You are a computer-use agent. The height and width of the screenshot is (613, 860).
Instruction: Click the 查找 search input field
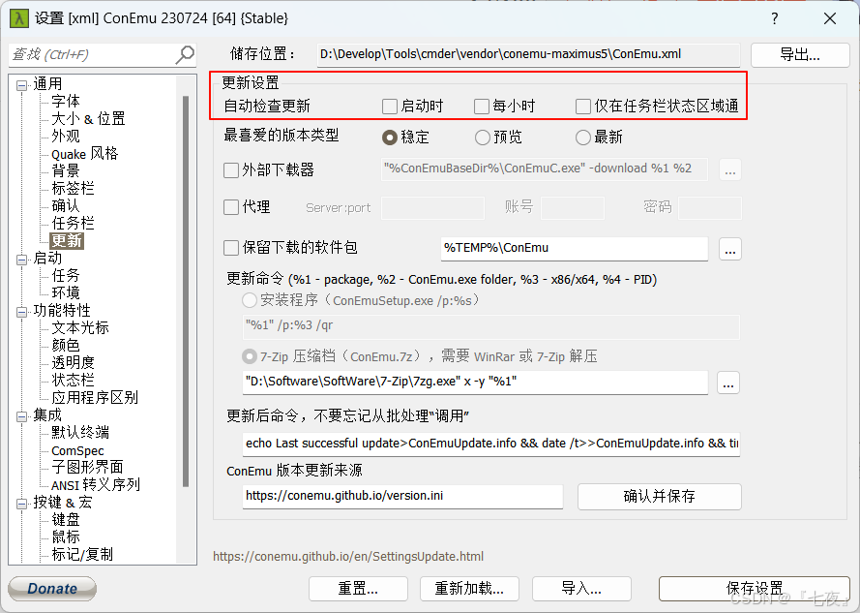pos(92,55)
